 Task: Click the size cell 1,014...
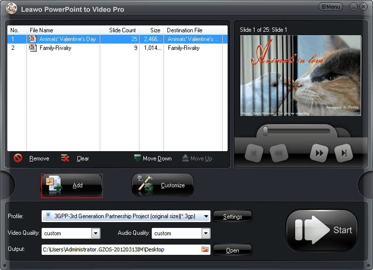click(153, 48)
